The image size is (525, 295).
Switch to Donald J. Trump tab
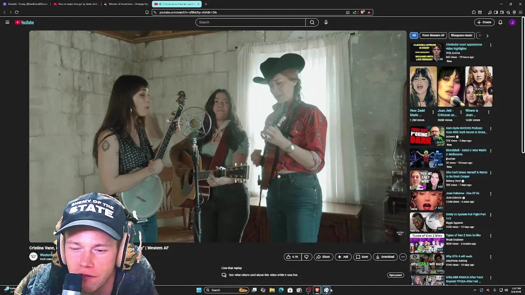click(25, 4)
